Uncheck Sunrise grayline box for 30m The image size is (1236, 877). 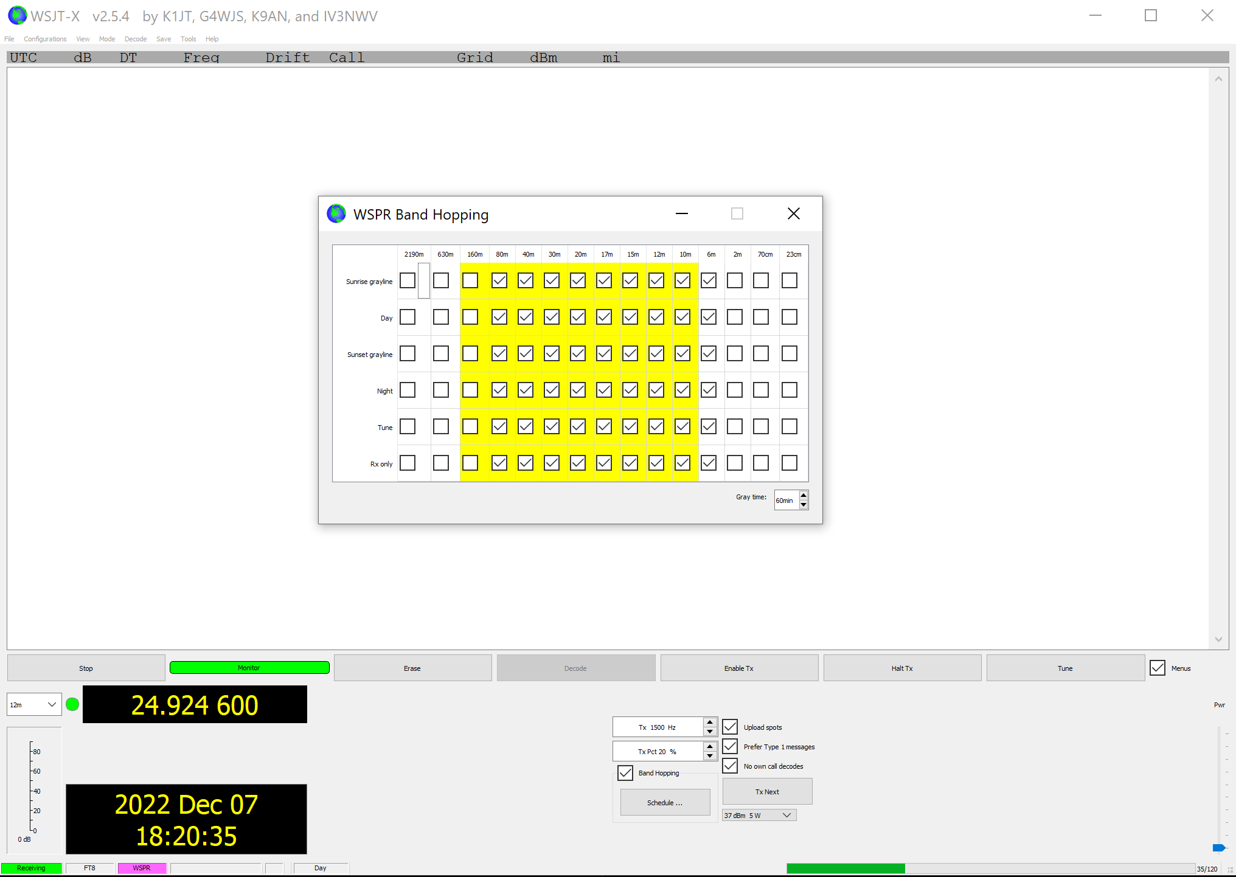pos(552,280)
